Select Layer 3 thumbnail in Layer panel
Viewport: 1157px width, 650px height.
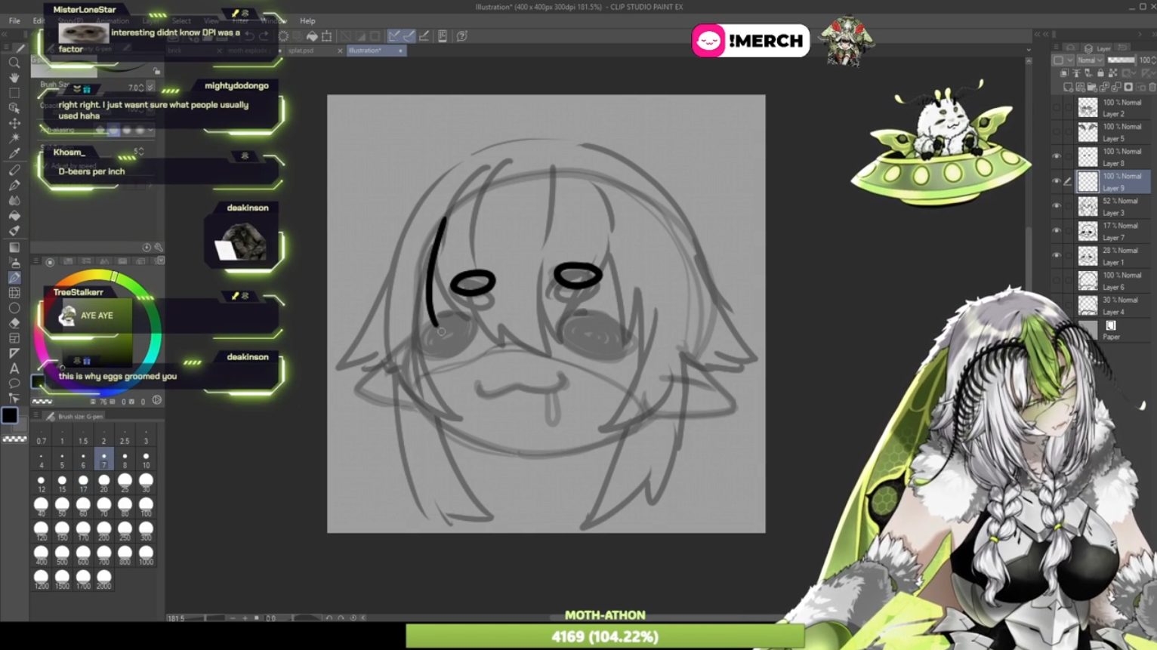[x=1088, y=207]
